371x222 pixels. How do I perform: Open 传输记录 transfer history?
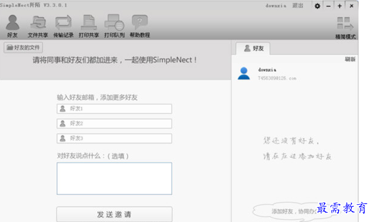(x=63, y=26)
